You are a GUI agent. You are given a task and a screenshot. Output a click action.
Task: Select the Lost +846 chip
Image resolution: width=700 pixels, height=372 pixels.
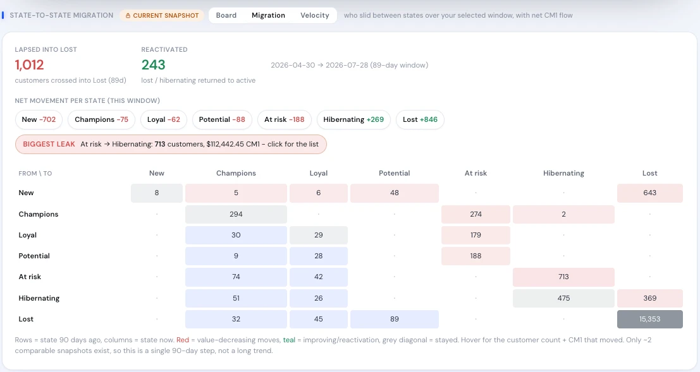click(420, 119)
